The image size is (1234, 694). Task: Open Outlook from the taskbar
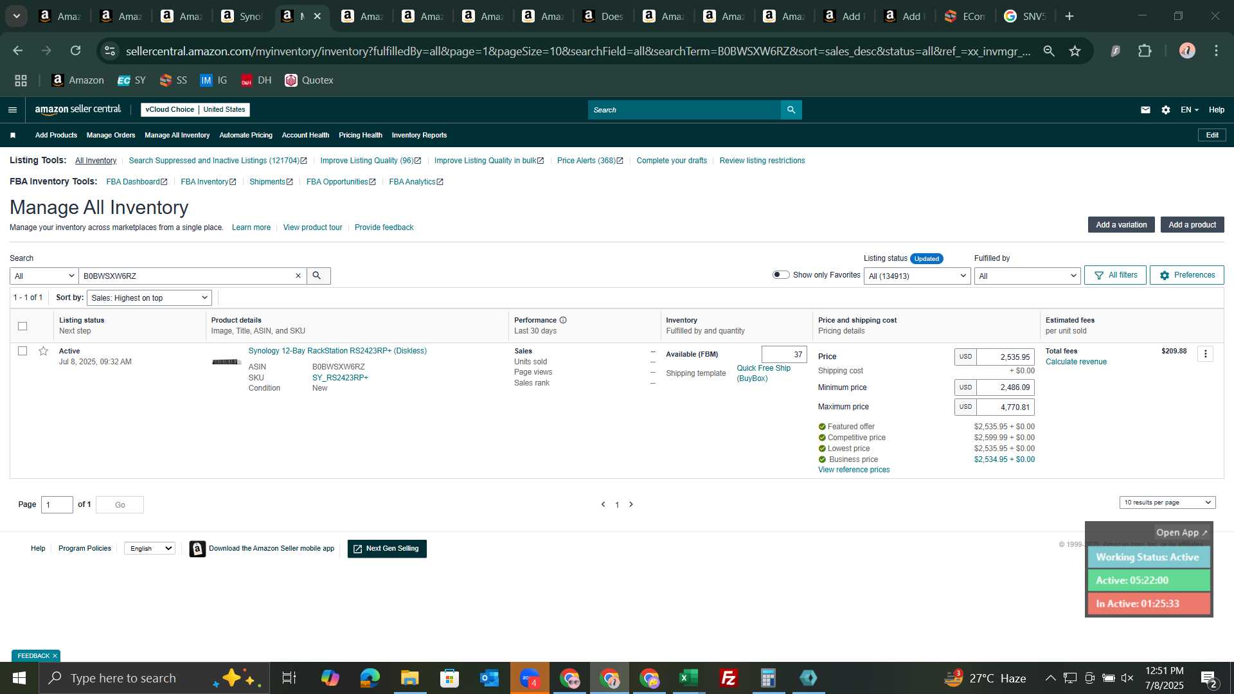tap(489, 679)
